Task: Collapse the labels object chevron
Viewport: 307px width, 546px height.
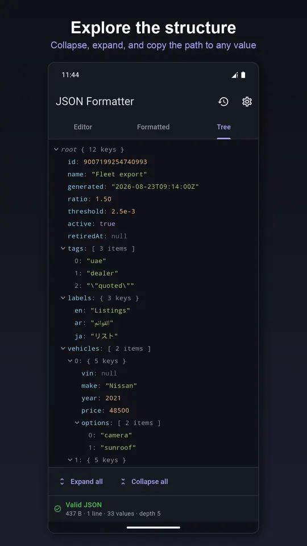Action: [63, 298]
